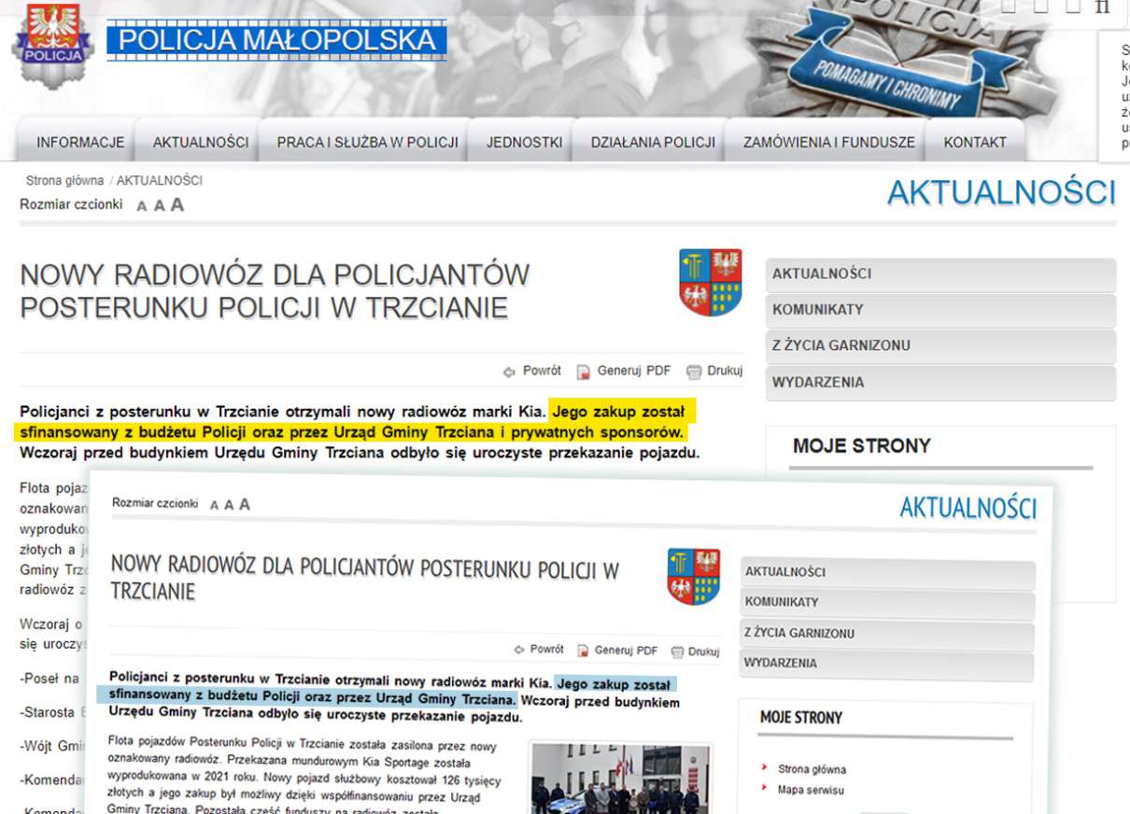Open the JEDNOSTKI navigation menu
Viewport: 1130px width, 814px height.
[x=524, y=143]
